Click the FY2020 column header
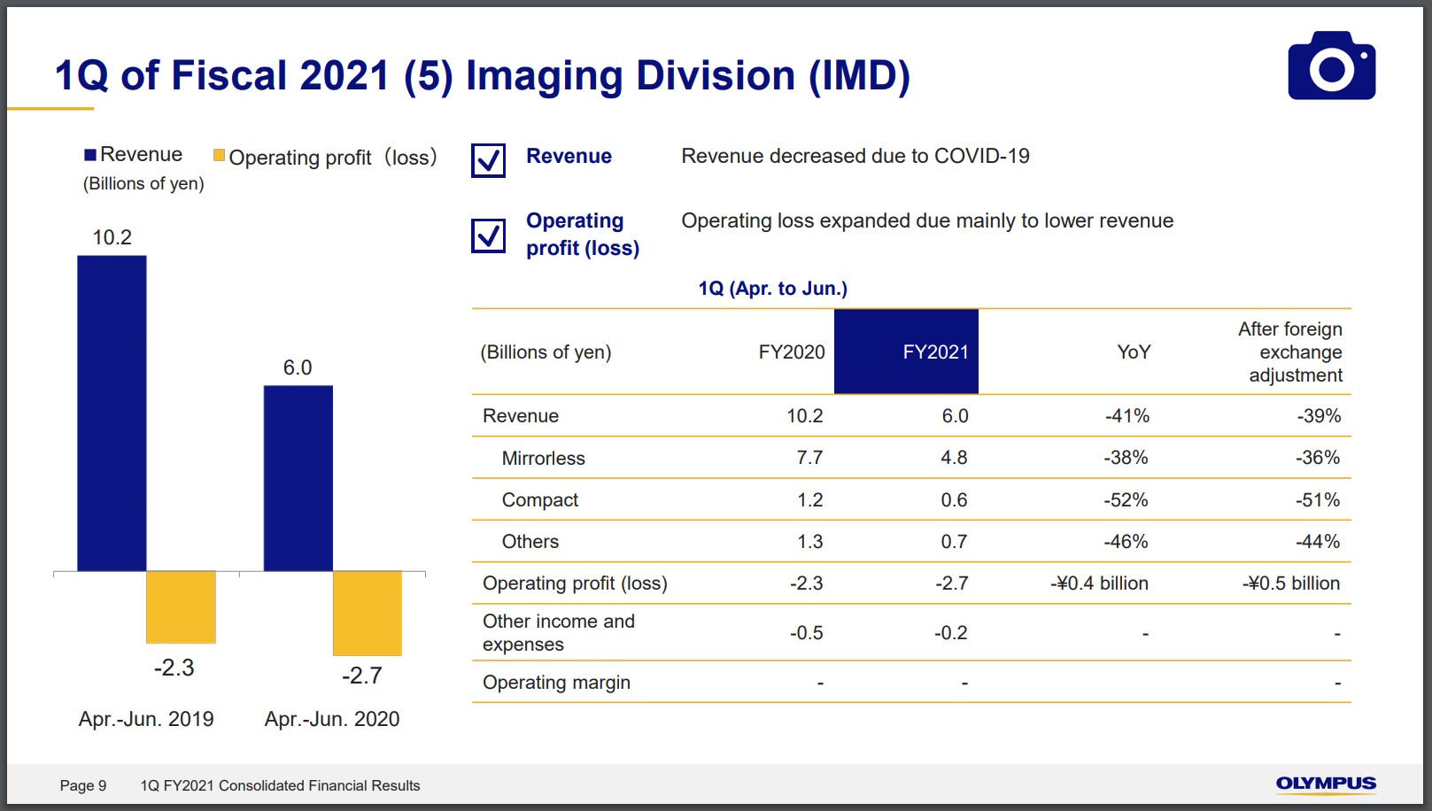The image size is (1432, 811). pos(792,352)
